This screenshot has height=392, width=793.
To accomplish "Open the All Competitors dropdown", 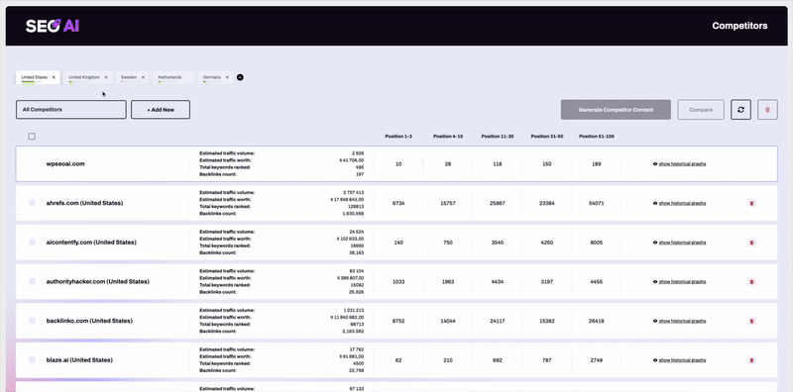I will [x=70, y=110].
